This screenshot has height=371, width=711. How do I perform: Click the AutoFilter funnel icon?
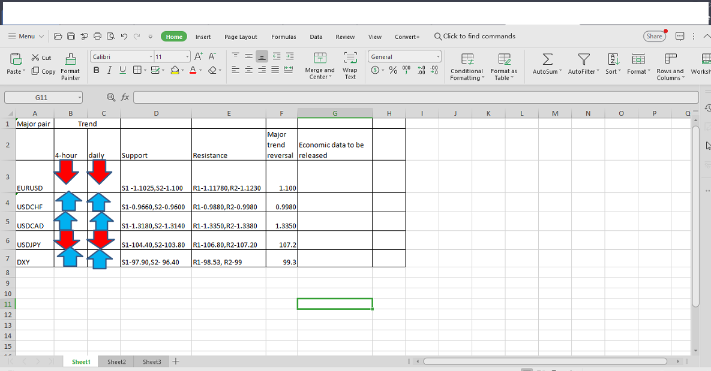pos(583,59)
